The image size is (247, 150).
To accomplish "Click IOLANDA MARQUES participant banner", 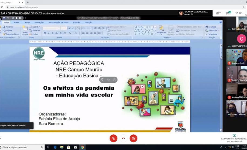I will coord(195,13).
